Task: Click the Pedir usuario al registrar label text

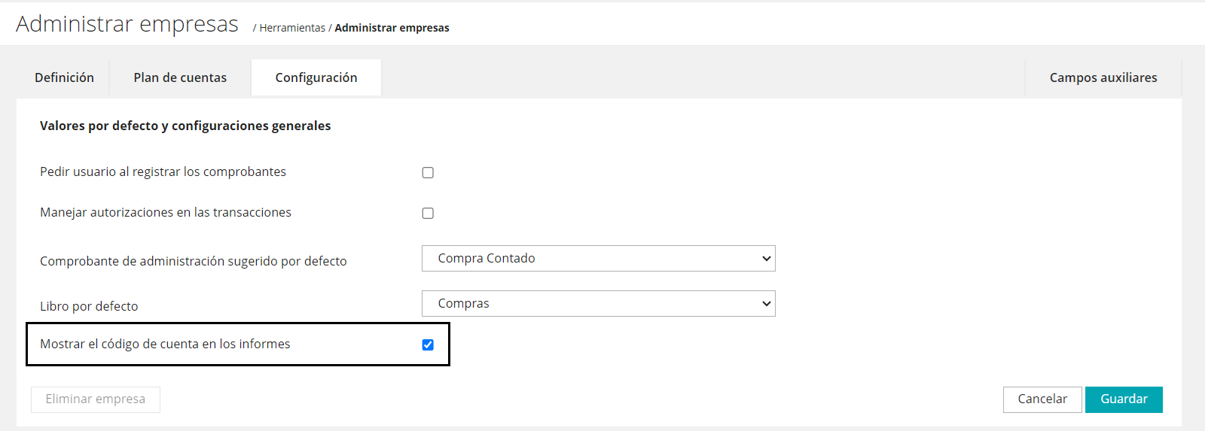Action: (163, 171)
